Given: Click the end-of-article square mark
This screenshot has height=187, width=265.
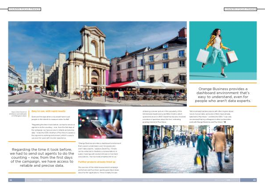Looking at the screenshot, I should (x=225, y=122).
